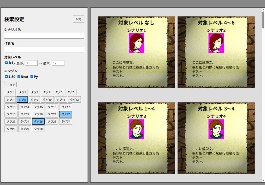
Task: Select tag タグ9
Action: click(35, 100)
